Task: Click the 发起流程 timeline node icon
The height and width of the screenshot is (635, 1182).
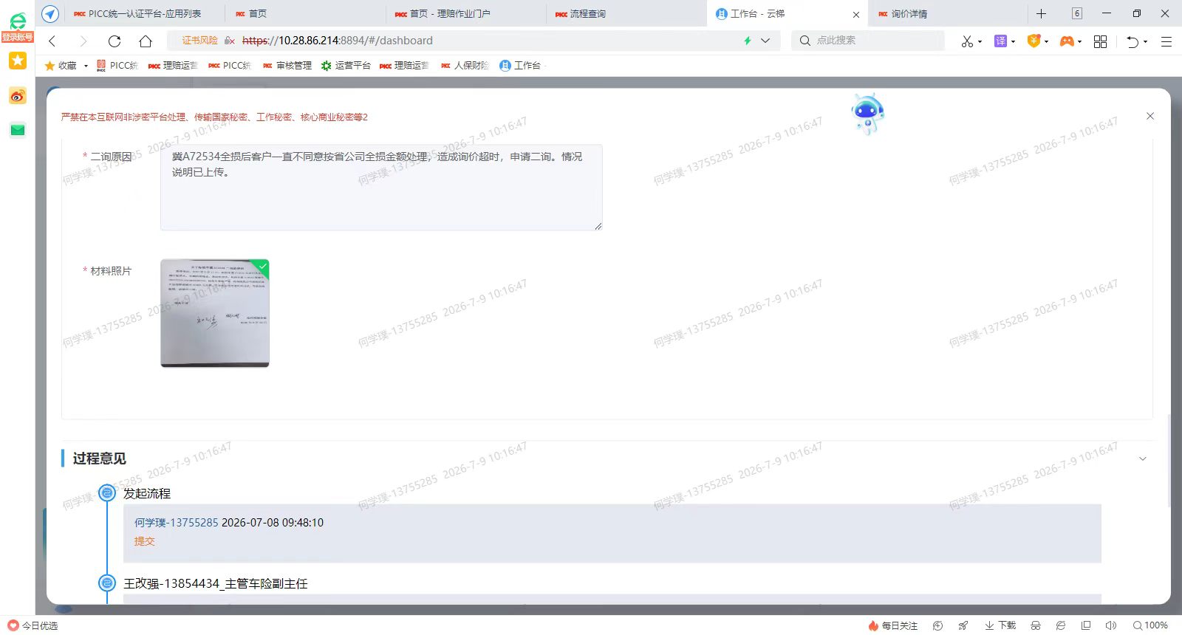Action: click(107, 493)
